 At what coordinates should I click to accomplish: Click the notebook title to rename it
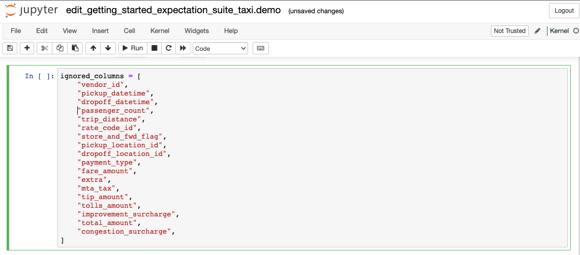click(173, 10)
